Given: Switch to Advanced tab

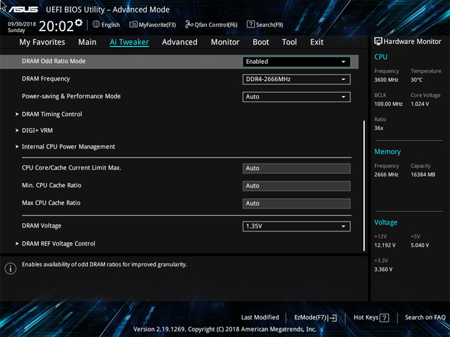Looking at the screenshot, I should click(x=179, y=42).
